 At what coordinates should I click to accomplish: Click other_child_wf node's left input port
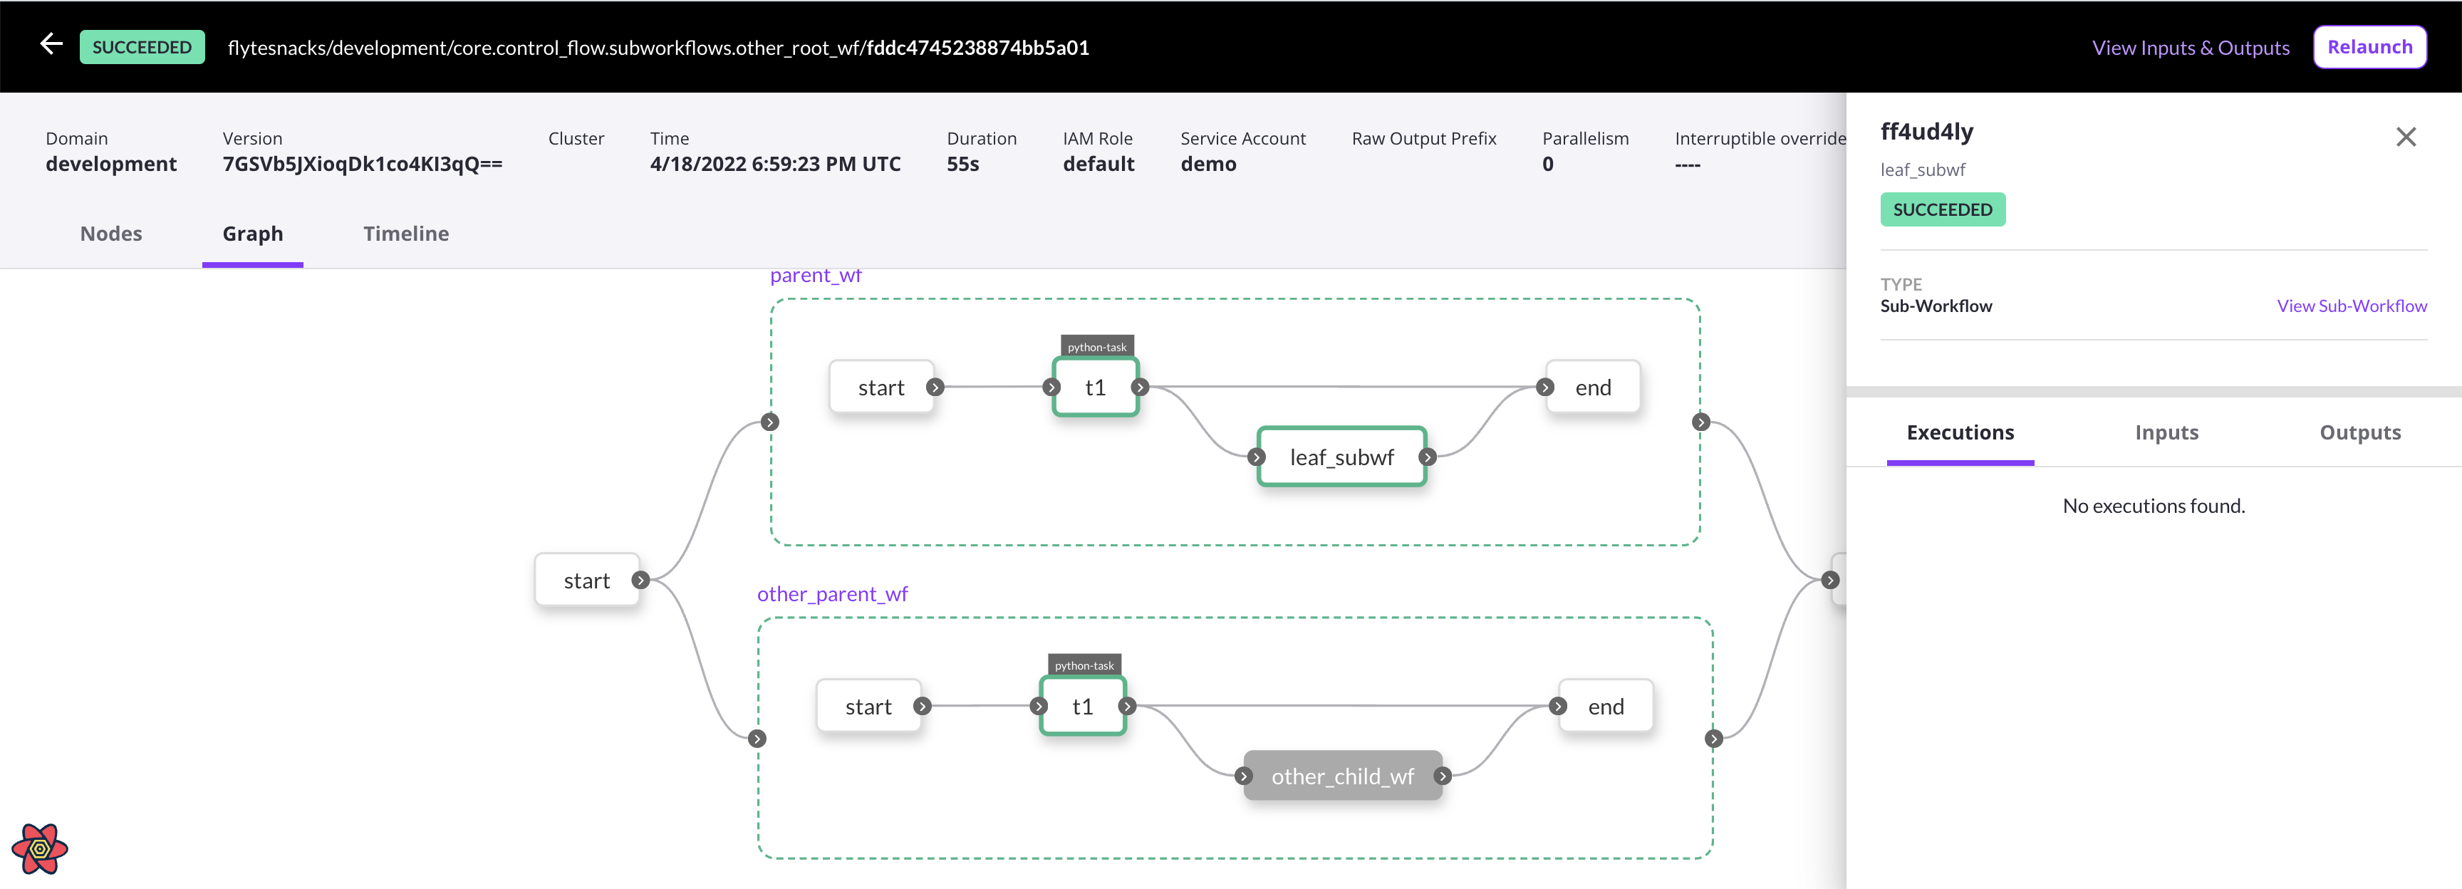coord(1243,776)
